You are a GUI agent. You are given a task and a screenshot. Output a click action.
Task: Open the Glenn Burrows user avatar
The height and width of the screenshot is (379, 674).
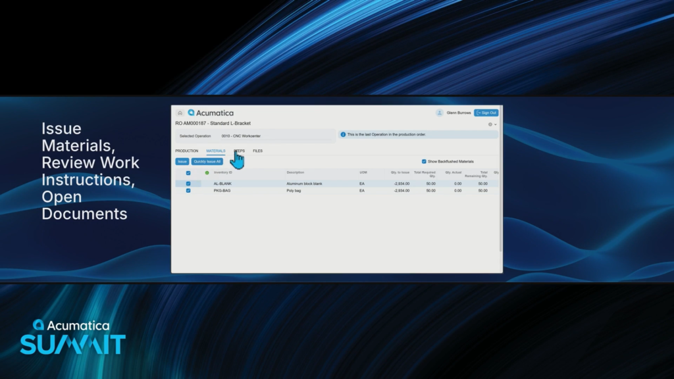click(x=439, y=113)
